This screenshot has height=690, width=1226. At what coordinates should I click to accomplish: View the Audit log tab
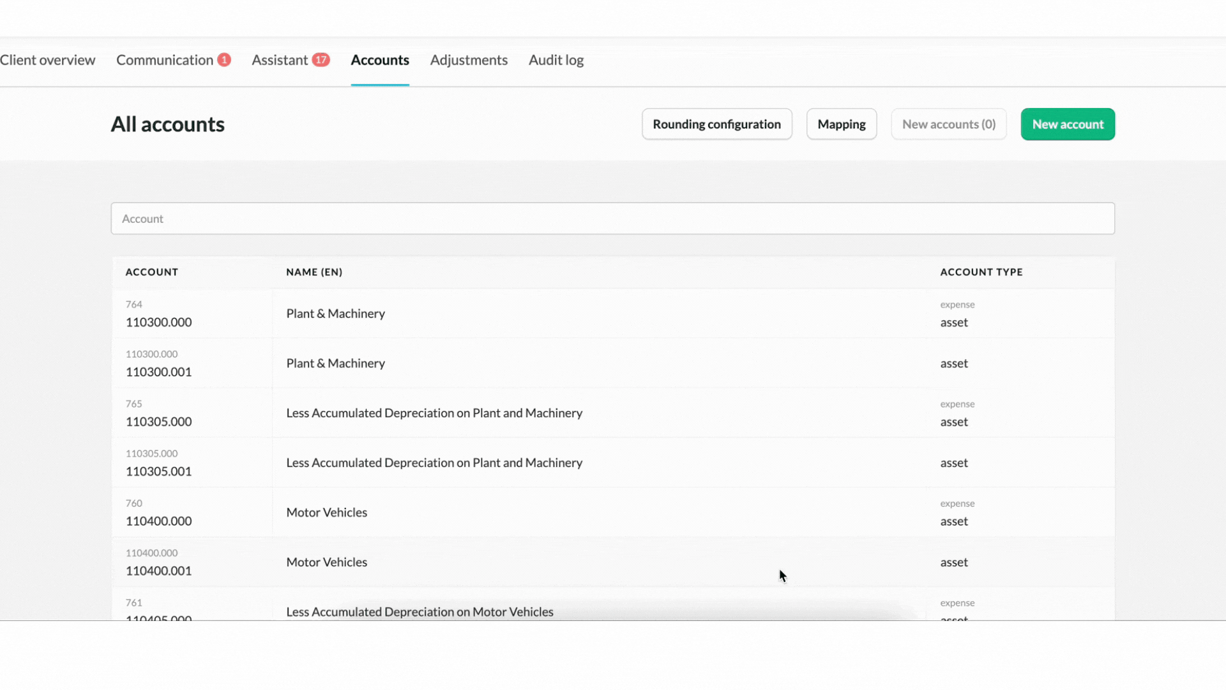[556, 59]
